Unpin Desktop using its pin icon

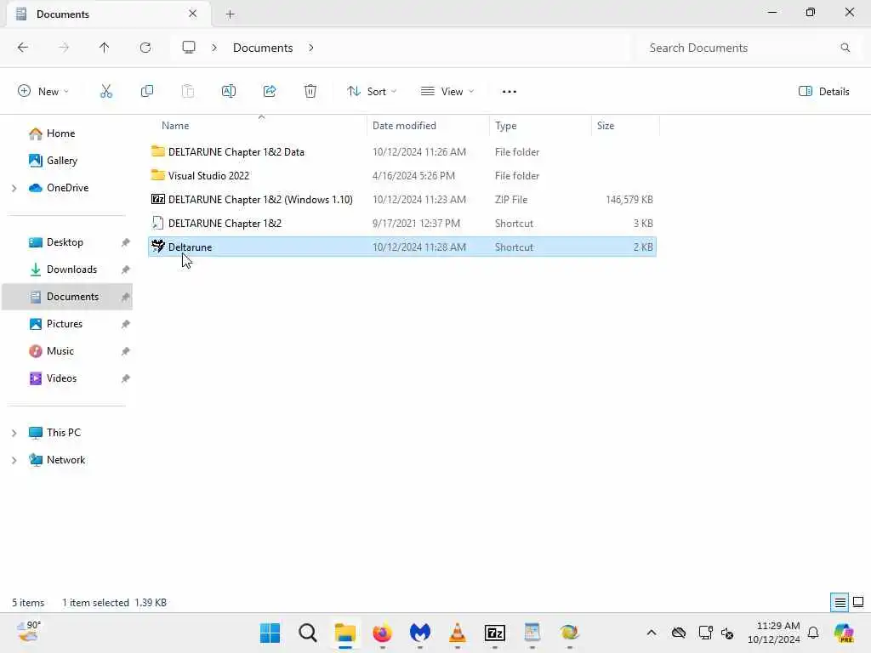click(126, 242)
